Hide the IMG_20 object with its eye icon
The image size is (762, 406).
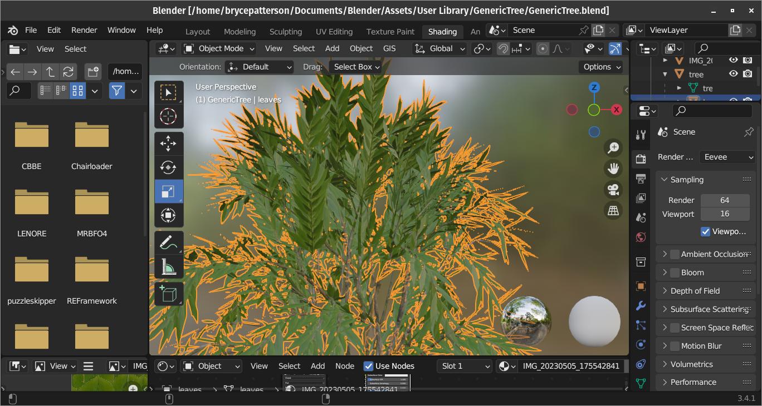click(734, 60)
